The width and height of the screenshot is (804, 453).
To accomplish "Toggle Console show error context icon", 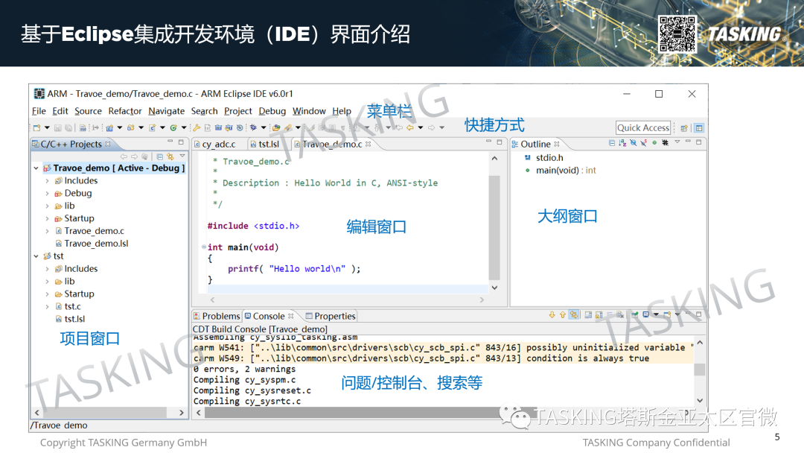I will pos(574,315).
